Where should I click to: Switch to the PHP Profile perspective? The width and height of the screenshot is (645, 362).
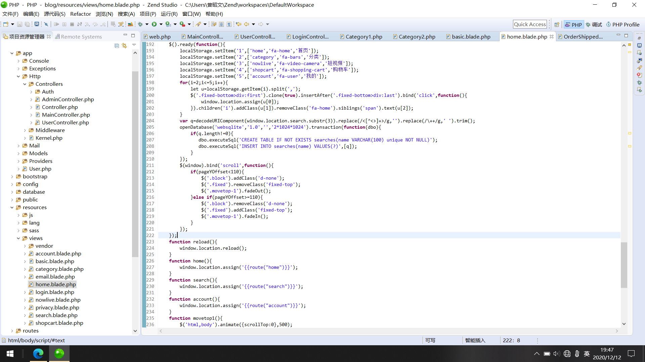click(622, 24)
